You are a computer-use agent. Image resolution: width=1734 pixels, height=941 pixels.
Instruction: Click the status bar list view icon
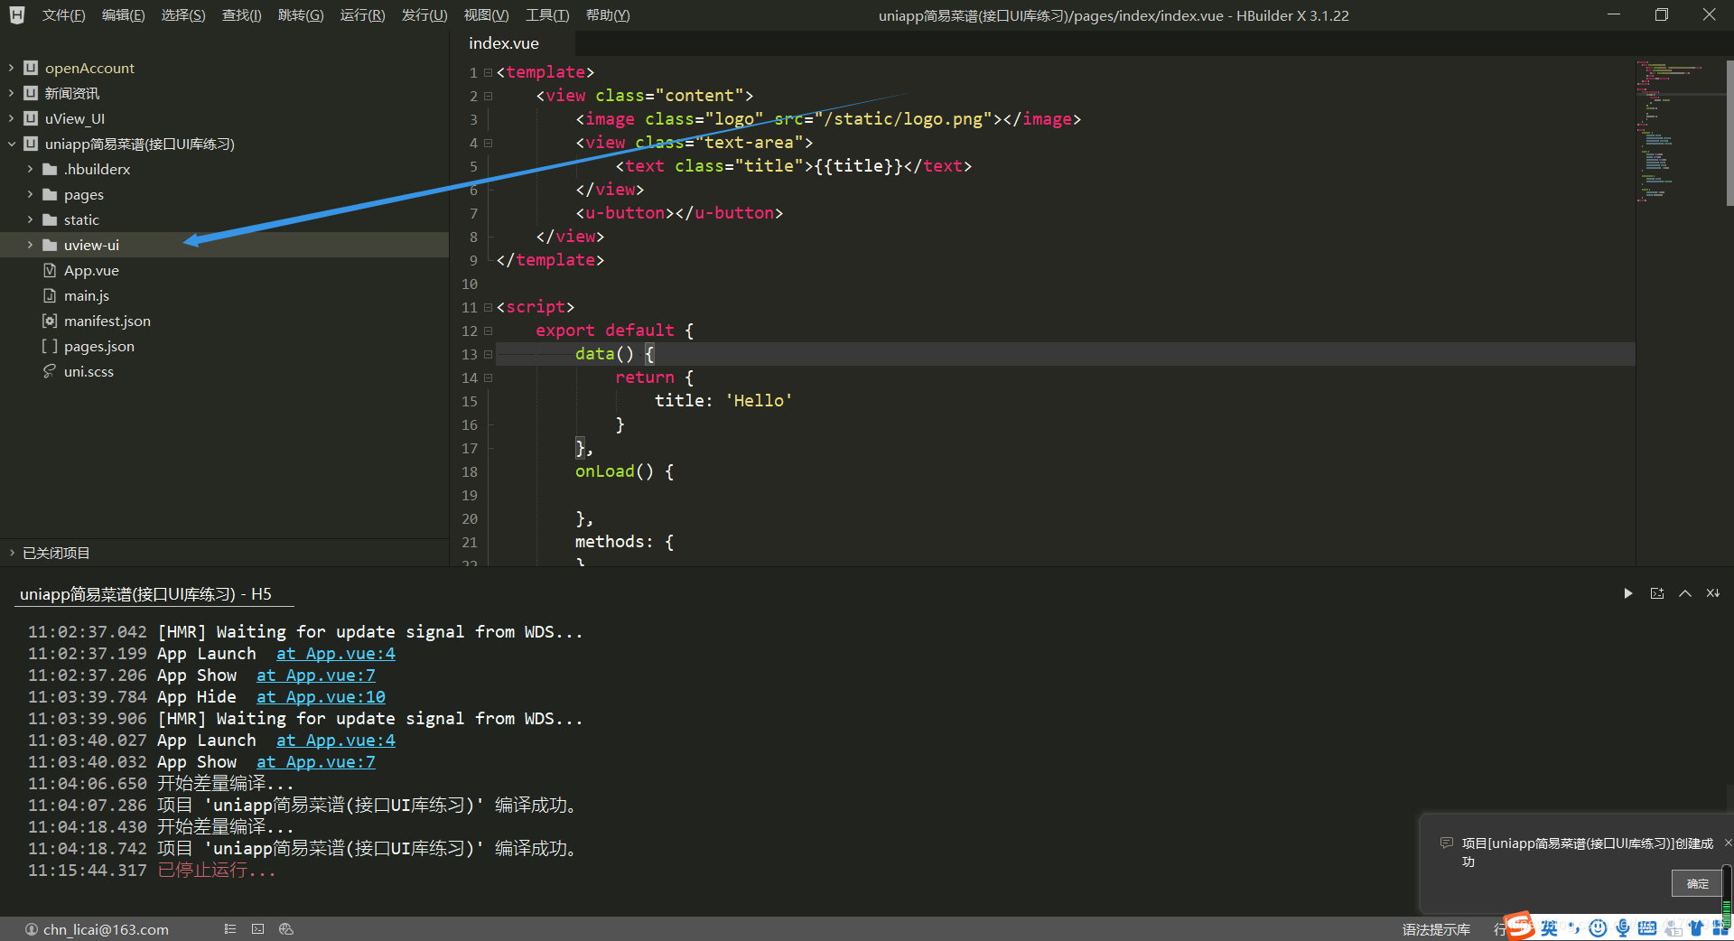pos(230,928)
